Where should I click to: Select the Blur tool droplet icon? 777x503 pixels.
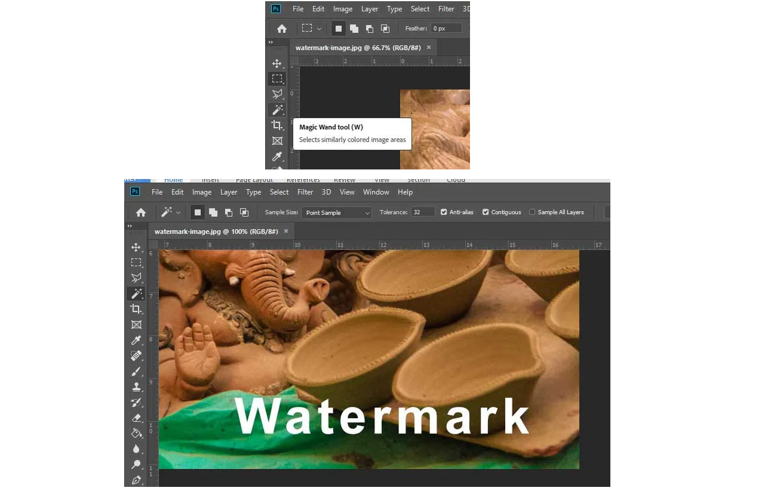point(136,449)
